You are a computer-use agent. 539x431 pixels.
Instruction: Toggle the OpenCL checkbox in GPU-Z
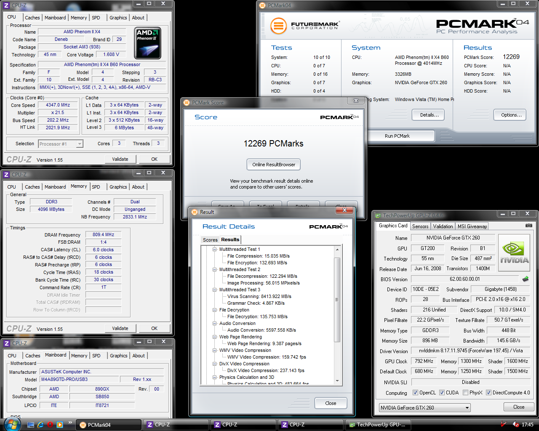(x=415, y=393)
